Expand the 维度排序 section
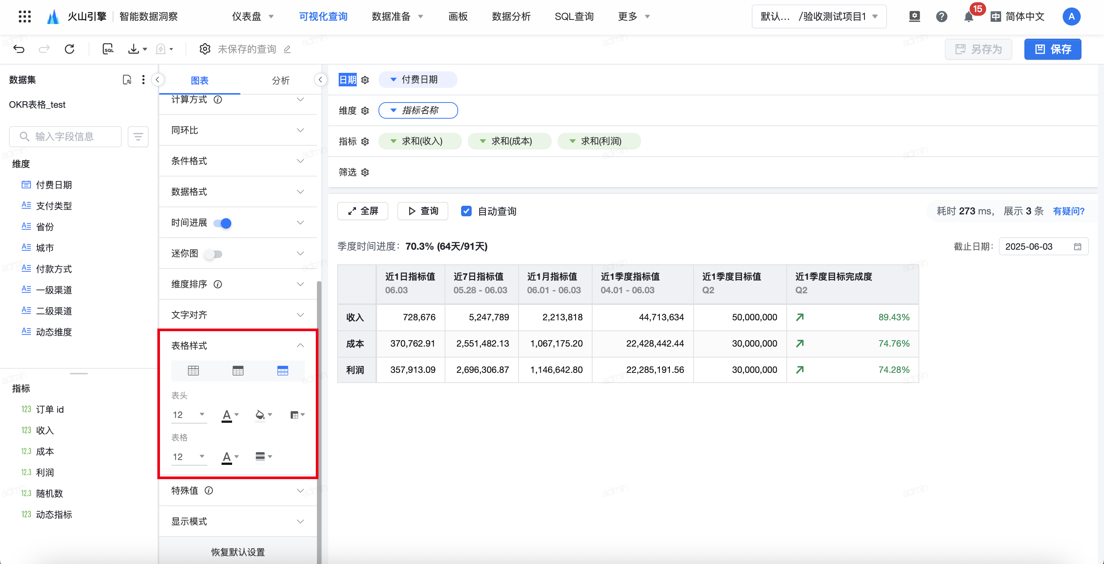 click(x=238, y=285)
